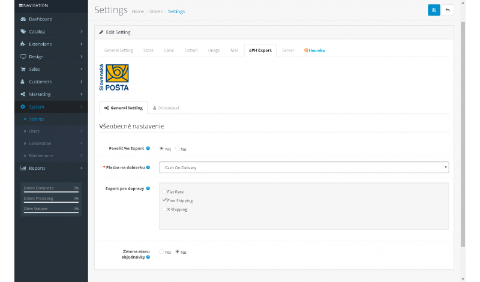Expand the Localisation submenu
This screenshot has height=282, width=480.
[51, 143]
